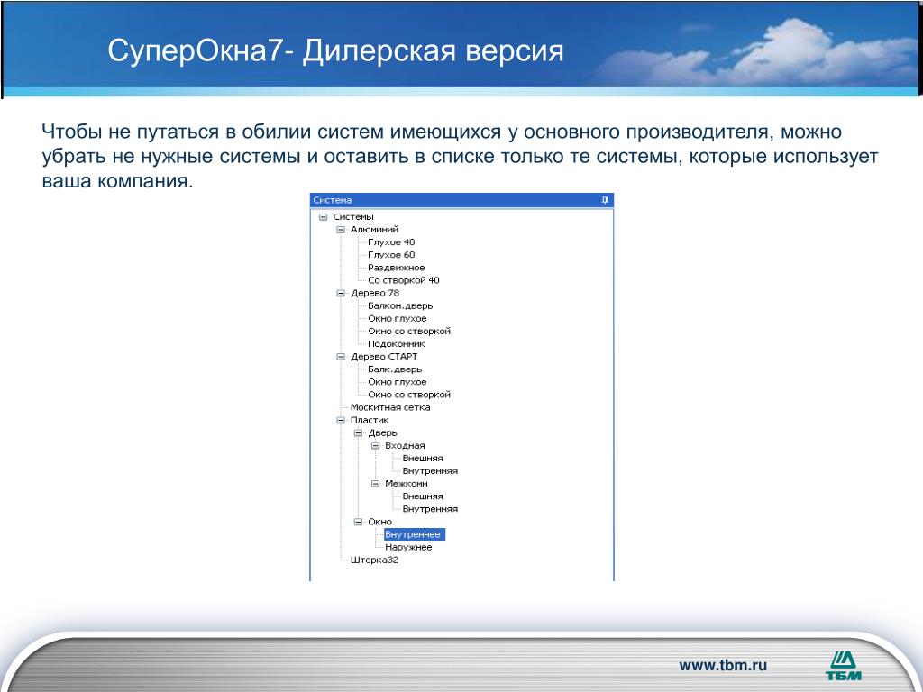The image size is (923, 692).
Task: Collapse the Дверь node
Action: [x=358, y=433]
